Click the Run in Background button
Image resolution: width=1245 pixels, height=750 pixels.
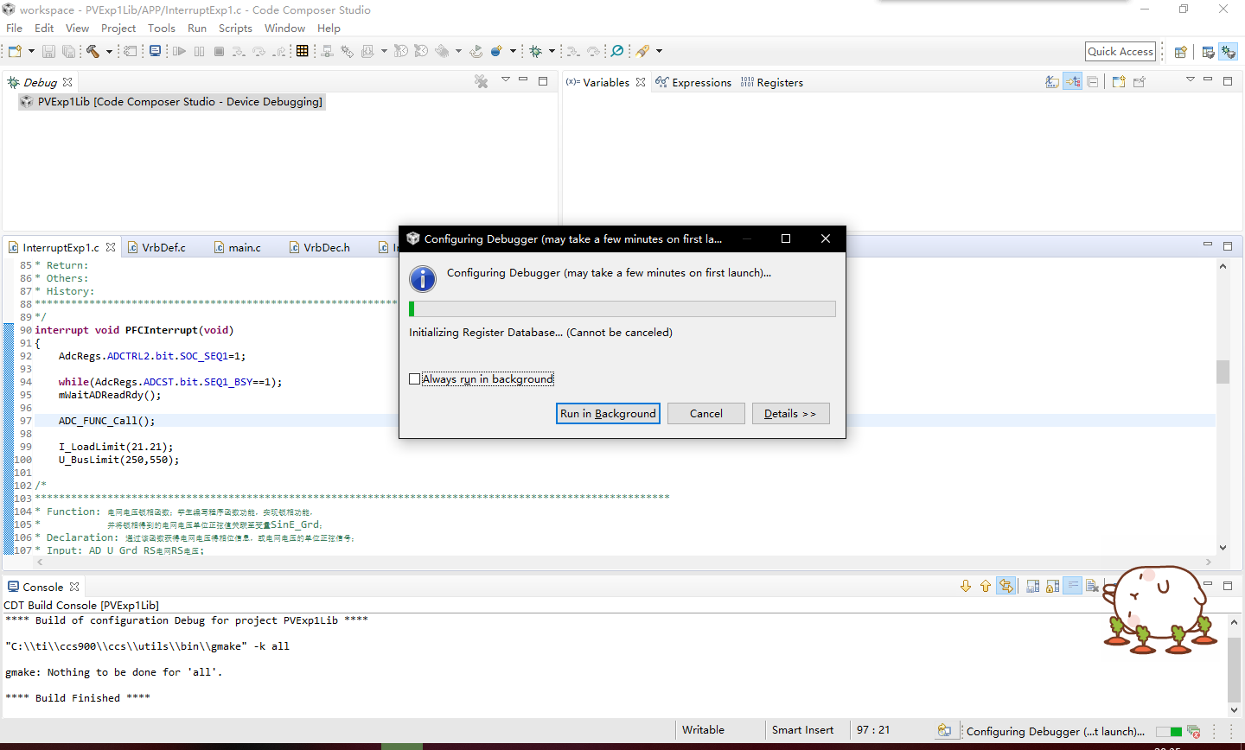(x=608, y=413)
